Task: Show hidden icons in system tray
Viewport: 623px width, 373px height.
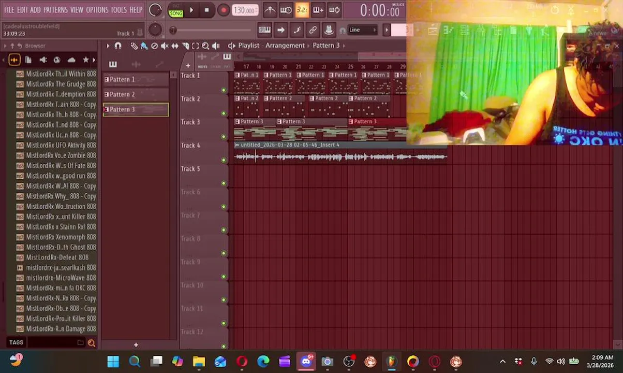Action: tap(502, 362)
